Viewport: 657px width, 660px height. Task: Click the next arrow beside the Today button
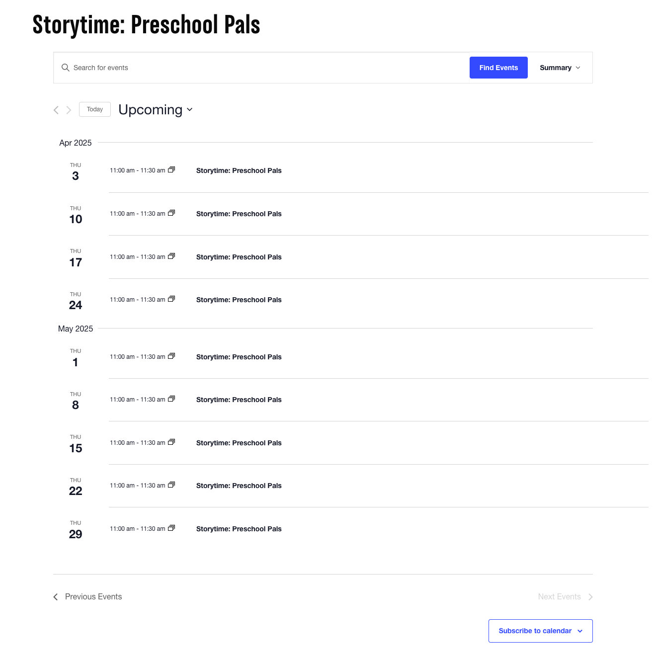[69, 110]
